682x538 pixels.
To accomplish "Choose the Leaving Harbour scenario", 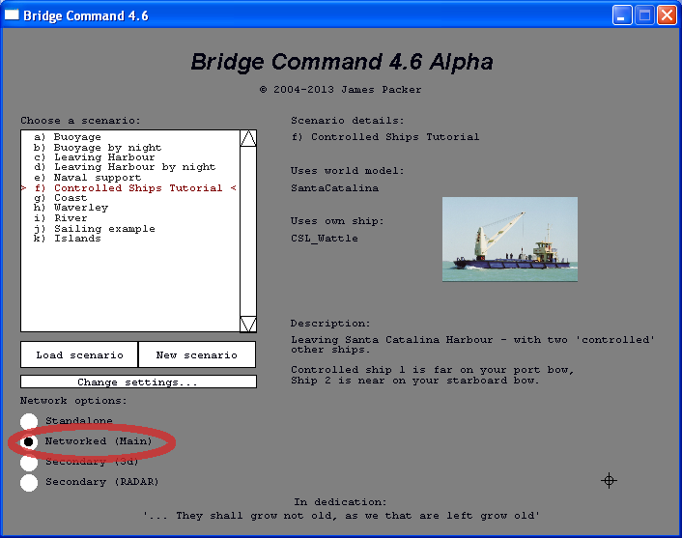I will [x=94, y=157].
